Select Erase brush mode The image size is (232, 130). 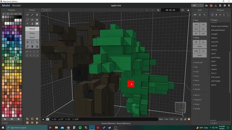[x=32, y=33]
